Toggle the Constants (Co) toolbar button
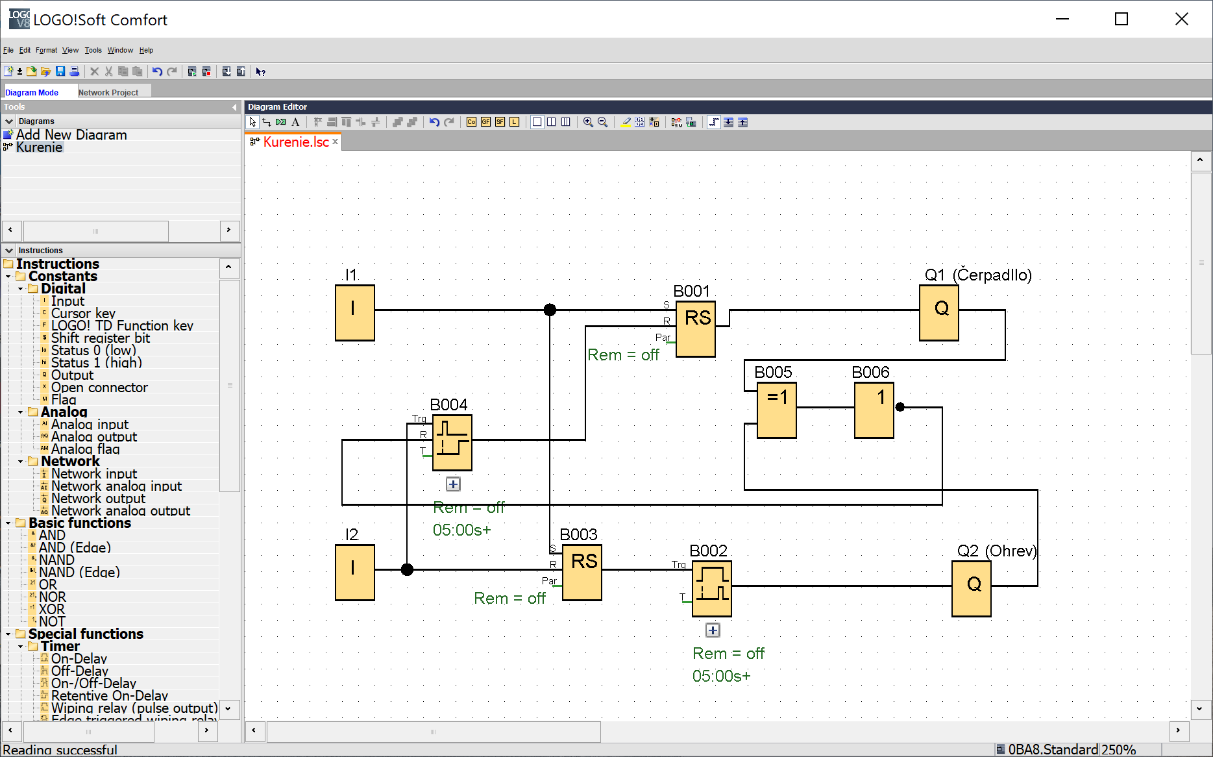 pos(471,122)
